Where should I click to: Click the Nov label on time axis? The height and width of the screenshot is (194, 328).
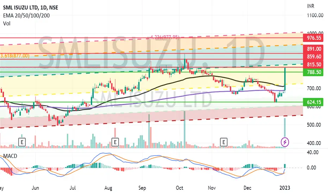click(212, 188)
